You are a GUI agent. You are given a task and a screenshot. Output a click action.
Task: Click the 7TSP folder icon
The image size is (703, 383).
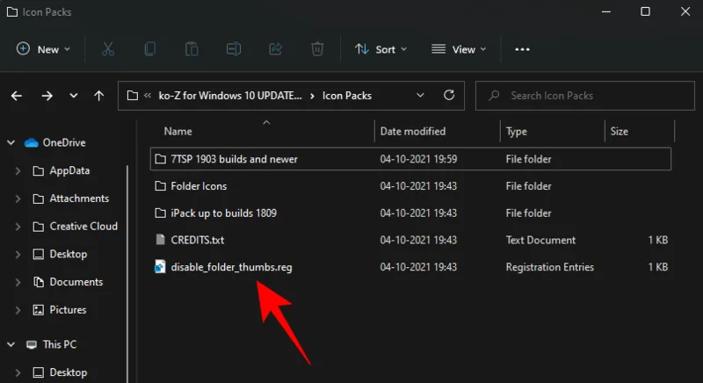(160, 159)
